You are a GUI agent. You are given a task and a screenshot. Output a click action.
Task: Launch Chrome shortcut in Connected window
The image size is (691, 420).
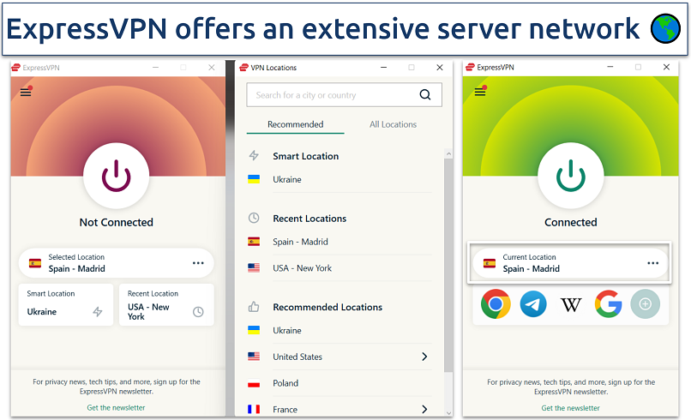[496, 303]
